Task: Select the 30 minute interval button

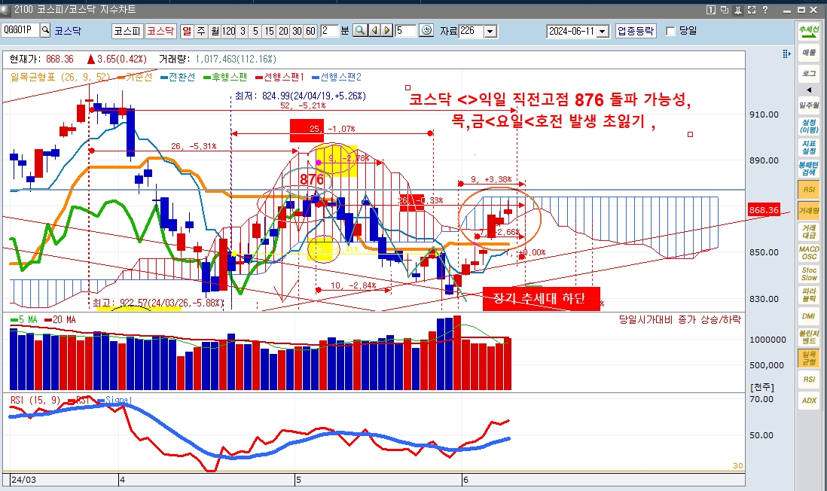Action: pyautogui.click(x=297, y=31)
